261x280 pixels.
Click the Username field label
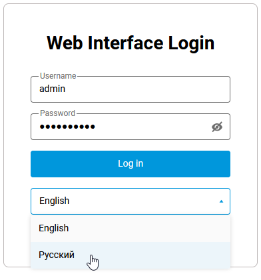pyautogui.click(x=58, y=76)
